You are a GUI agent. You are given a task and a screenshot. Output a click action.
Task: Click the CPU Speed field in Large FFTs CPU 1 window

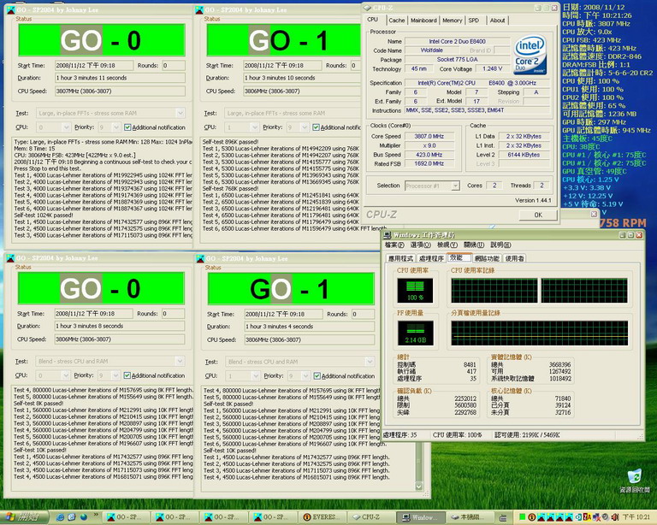click(x=302, y=91)
